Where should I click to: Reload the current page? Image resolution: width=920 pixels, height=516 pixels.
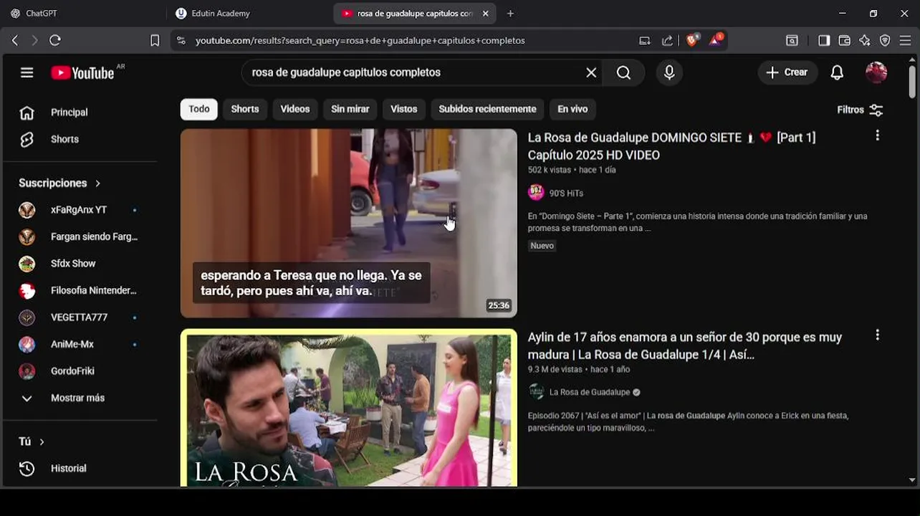[55, 40]
